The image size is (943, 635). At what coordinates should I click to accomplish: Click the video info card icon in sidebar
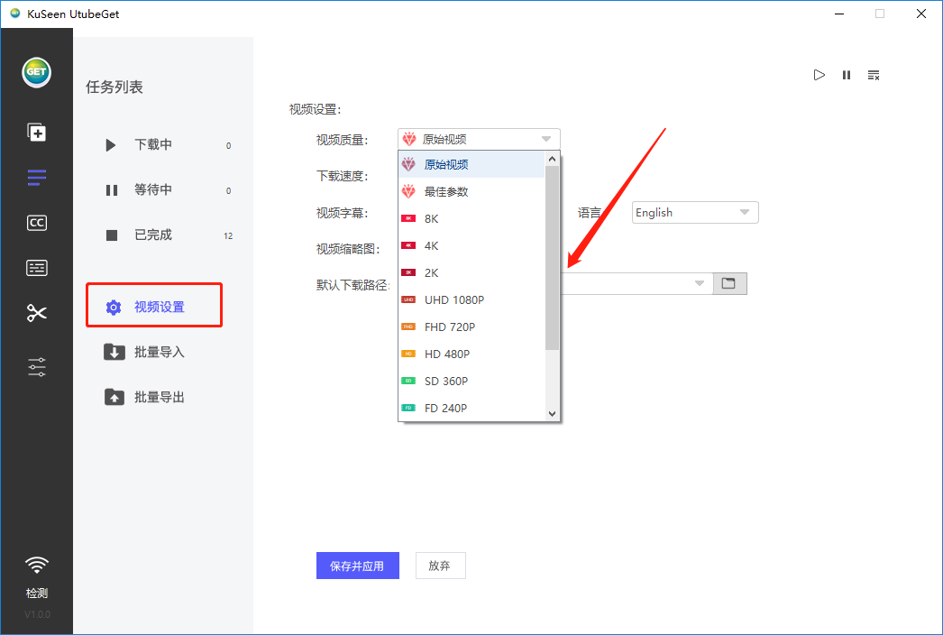(x=36, y=267)
